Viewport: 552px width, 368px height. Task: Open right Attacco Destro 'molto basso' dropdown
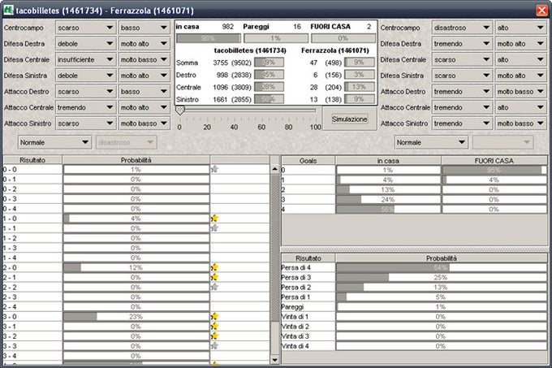520,92
